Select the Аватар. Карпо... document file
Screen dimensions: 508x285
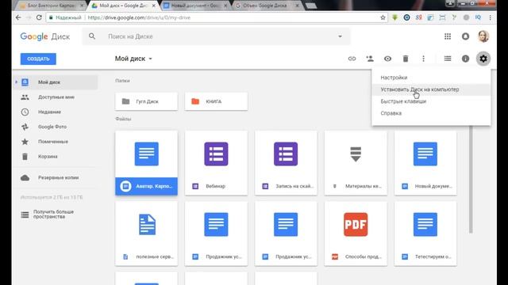click(x=146, y=163)
